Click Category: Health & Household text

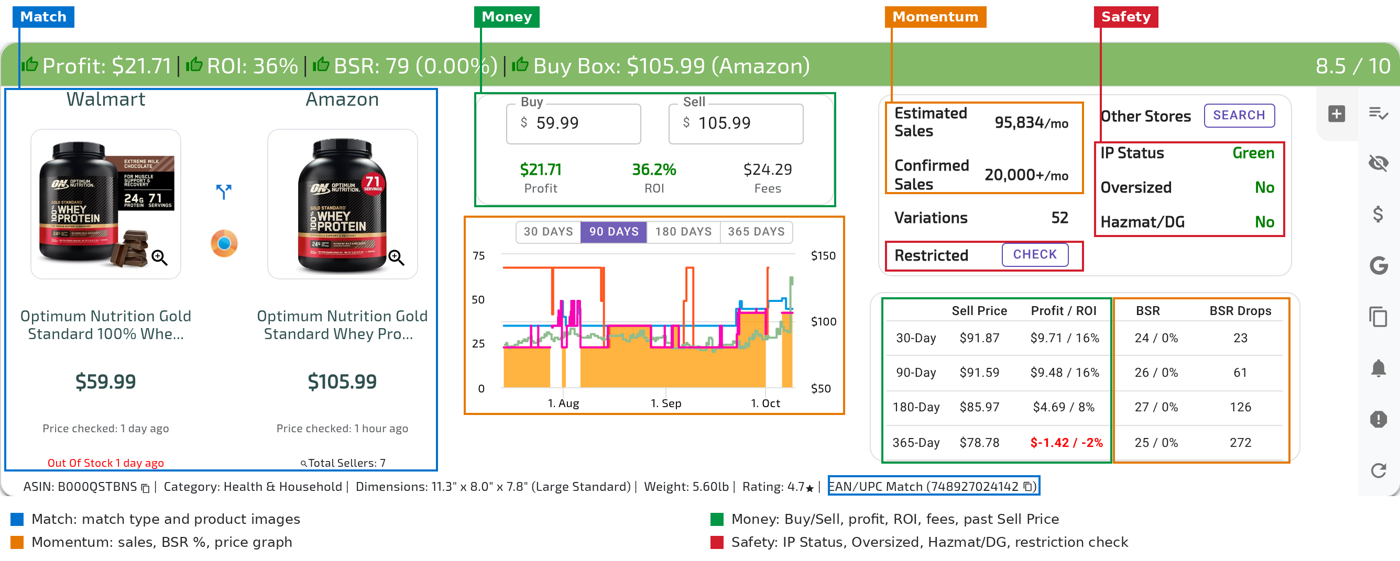click(x=253, y=487)
